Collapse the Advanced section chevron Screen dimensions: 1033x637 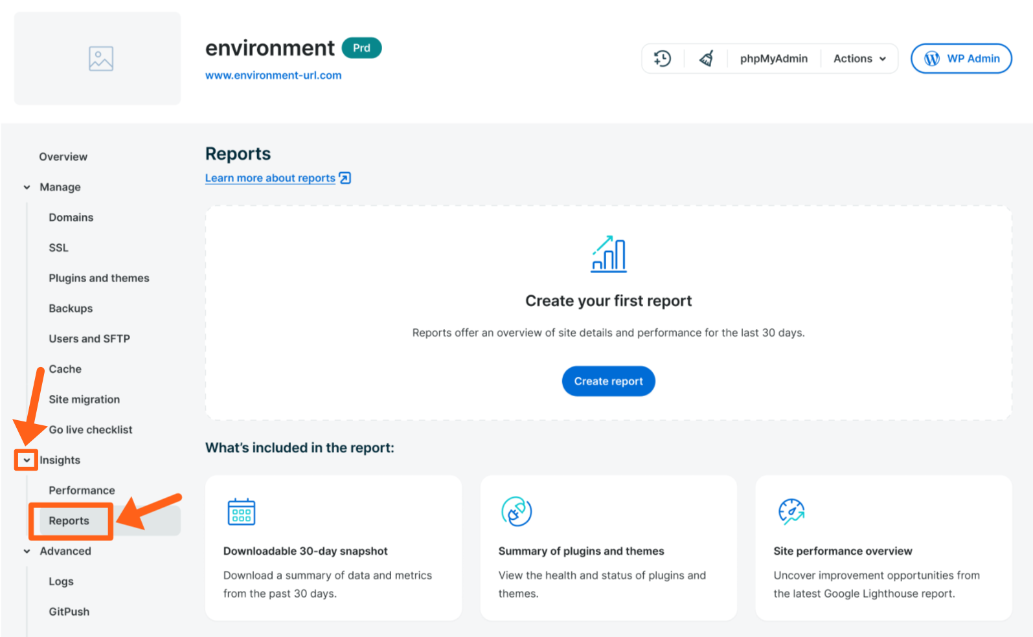pyautogui.click(x=27, y=552)
